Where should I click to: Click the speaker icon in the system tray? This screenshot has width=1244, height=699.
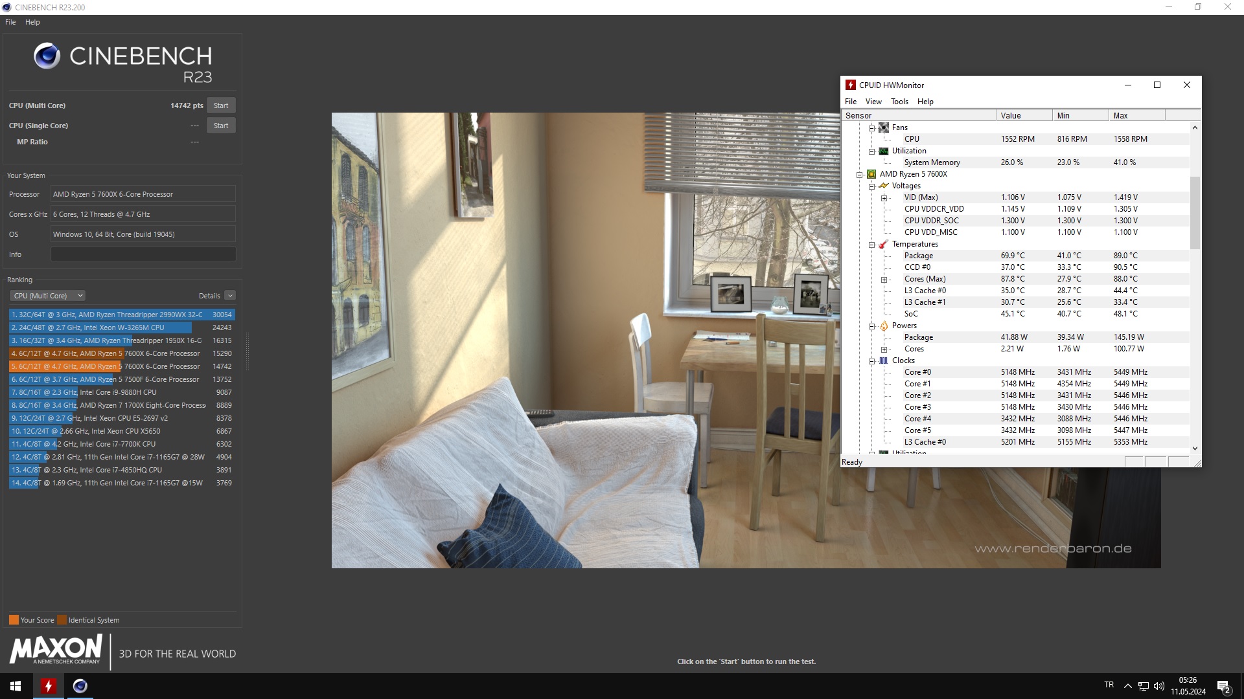[x=1159, y=685]
